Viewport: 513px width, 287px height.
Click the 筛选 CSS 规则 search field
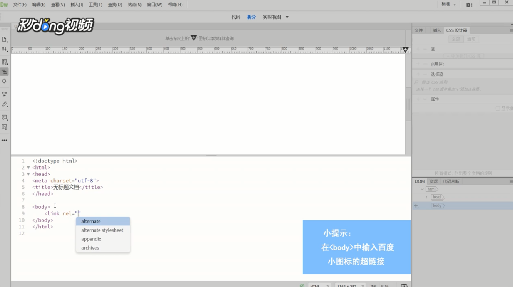coord(463,82)
